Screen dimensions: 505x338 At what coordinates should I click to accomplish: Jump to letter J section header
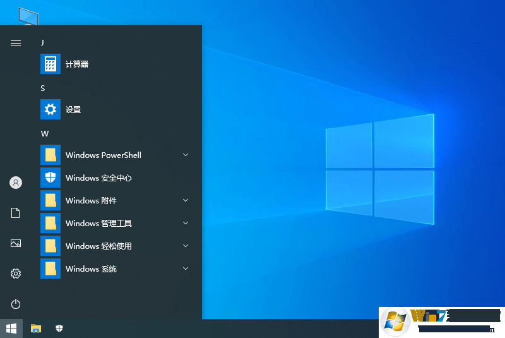point(42,42)
